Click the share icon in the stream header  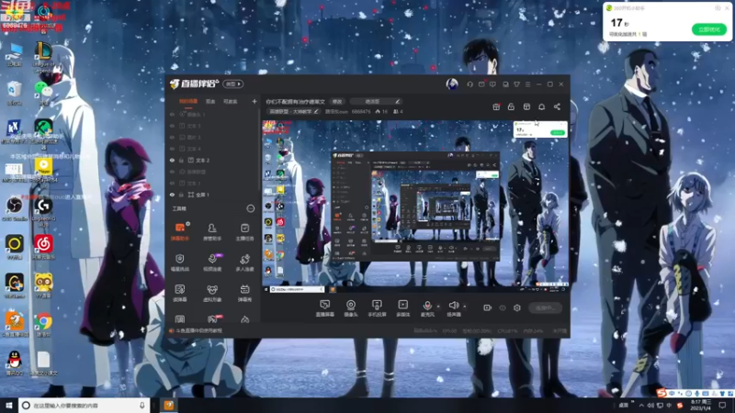point(557,106)
